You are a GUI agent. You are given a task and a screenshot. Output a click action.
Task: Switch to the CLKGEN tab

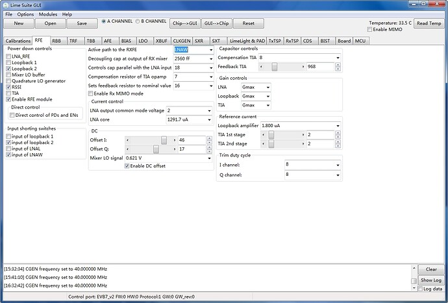coord(181,40)
